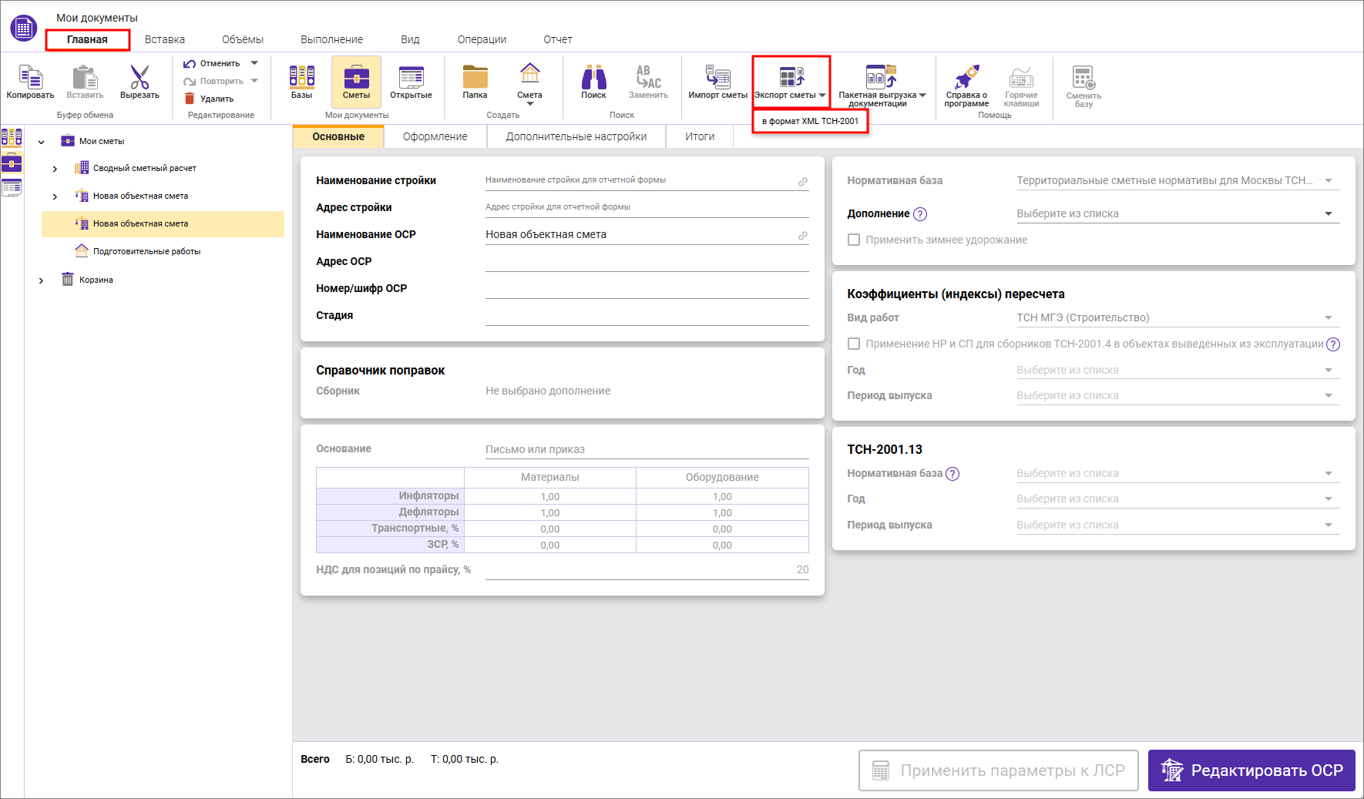Open the Операции ribbon tab
Image resolution: width=1364 pixels, height=799 pixels.
[482, 39]
